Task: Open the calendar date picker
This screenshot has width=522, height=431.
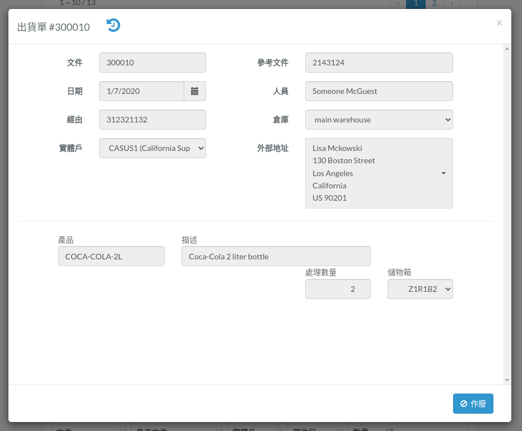Action: (x=195, y=91)
